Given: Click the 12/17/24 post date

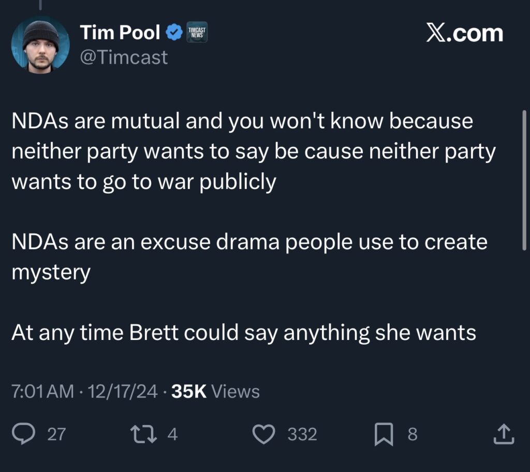Looking at the screenshot, I should (123, 391).
